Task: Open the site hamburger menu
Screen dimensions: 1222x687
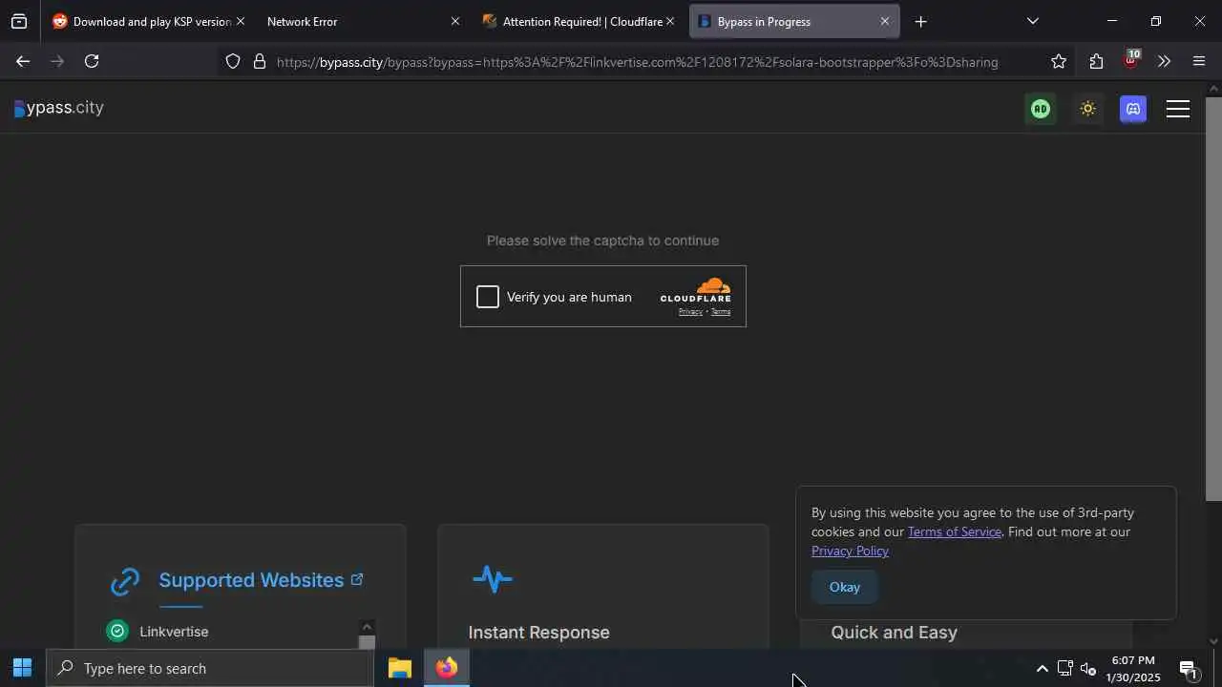Action: pyautogui.click(x=1178, y=109)
